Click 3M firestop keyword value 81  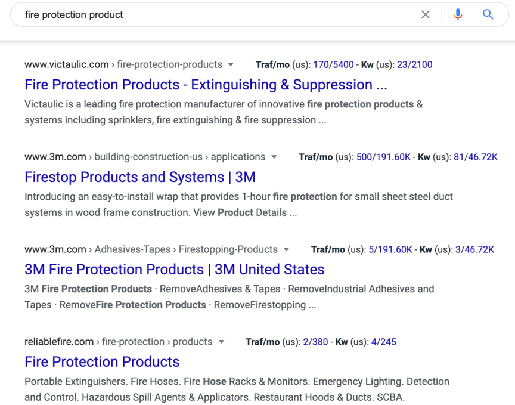pyautogui.click(x=458, y=157)
